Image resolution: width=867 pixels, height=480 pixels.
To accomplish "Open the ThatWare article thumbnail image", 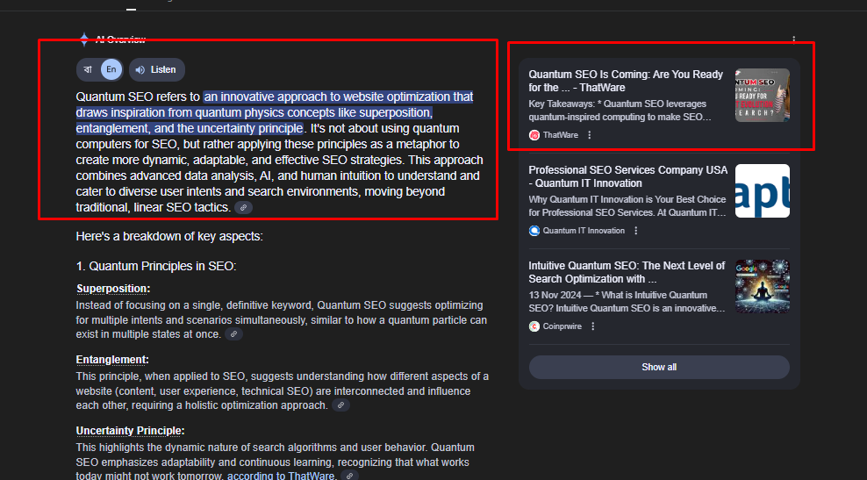I will (x=763, y=95).
